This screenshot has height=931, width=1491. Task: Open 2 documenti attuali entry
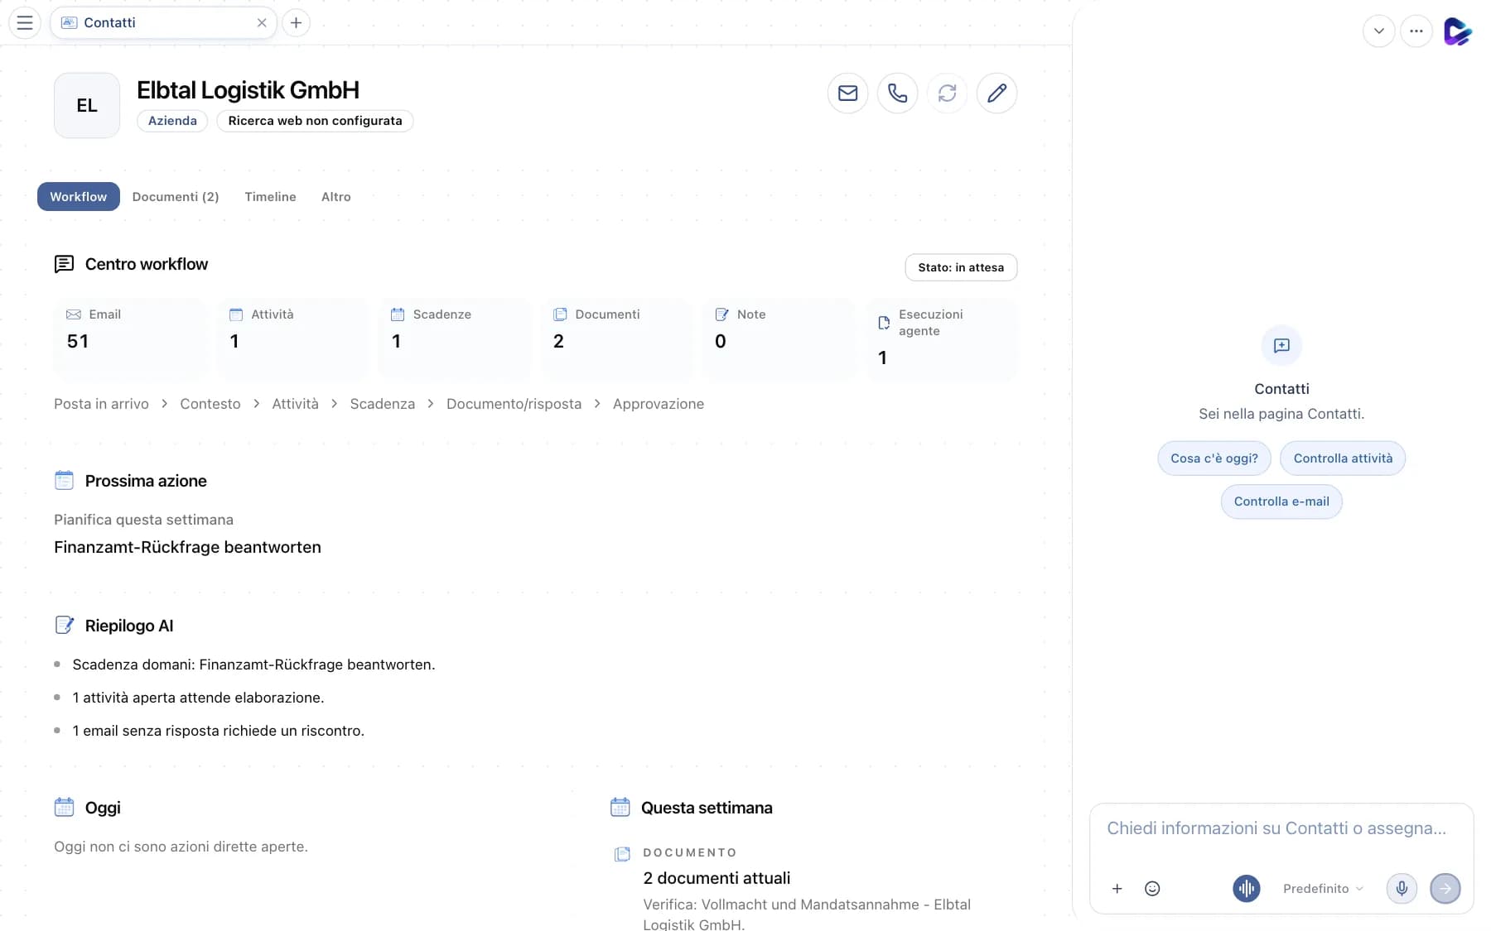[717, 878]
